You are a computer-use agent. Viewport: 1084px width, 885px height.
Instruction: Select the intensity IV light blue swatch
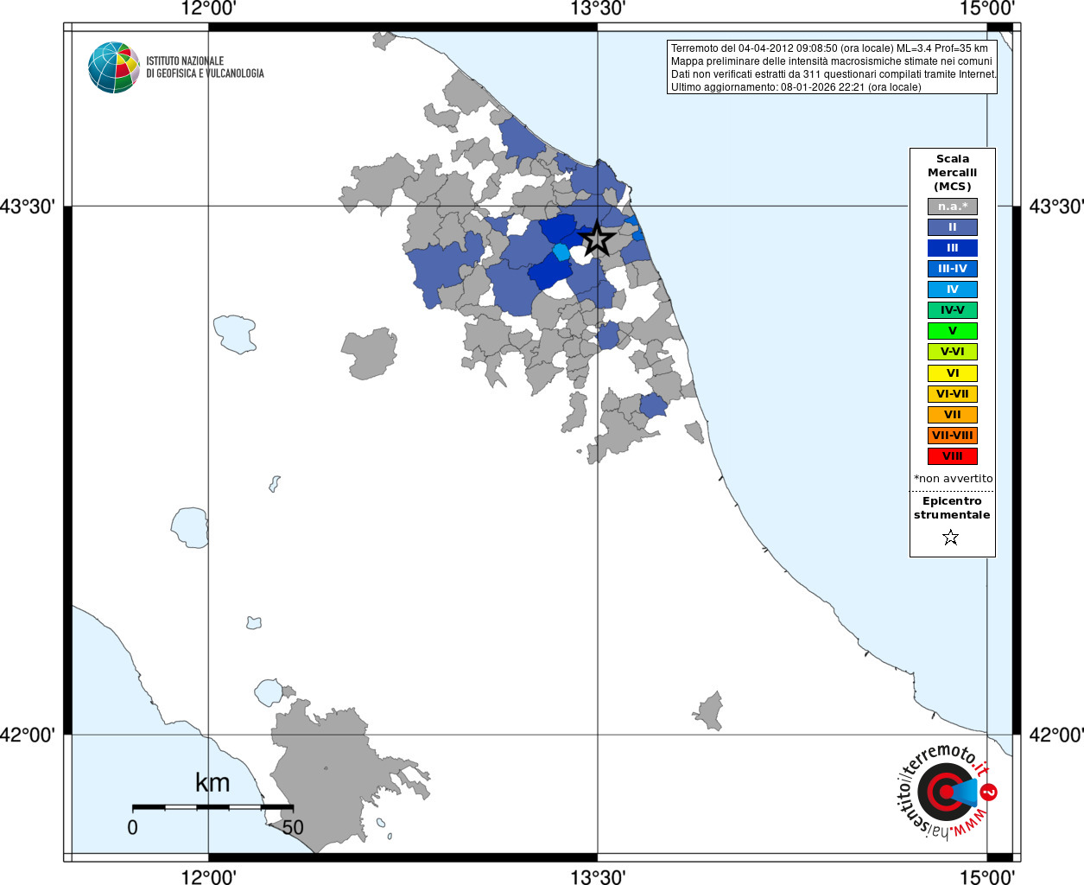pyautogui.click(x=953, y=290)
